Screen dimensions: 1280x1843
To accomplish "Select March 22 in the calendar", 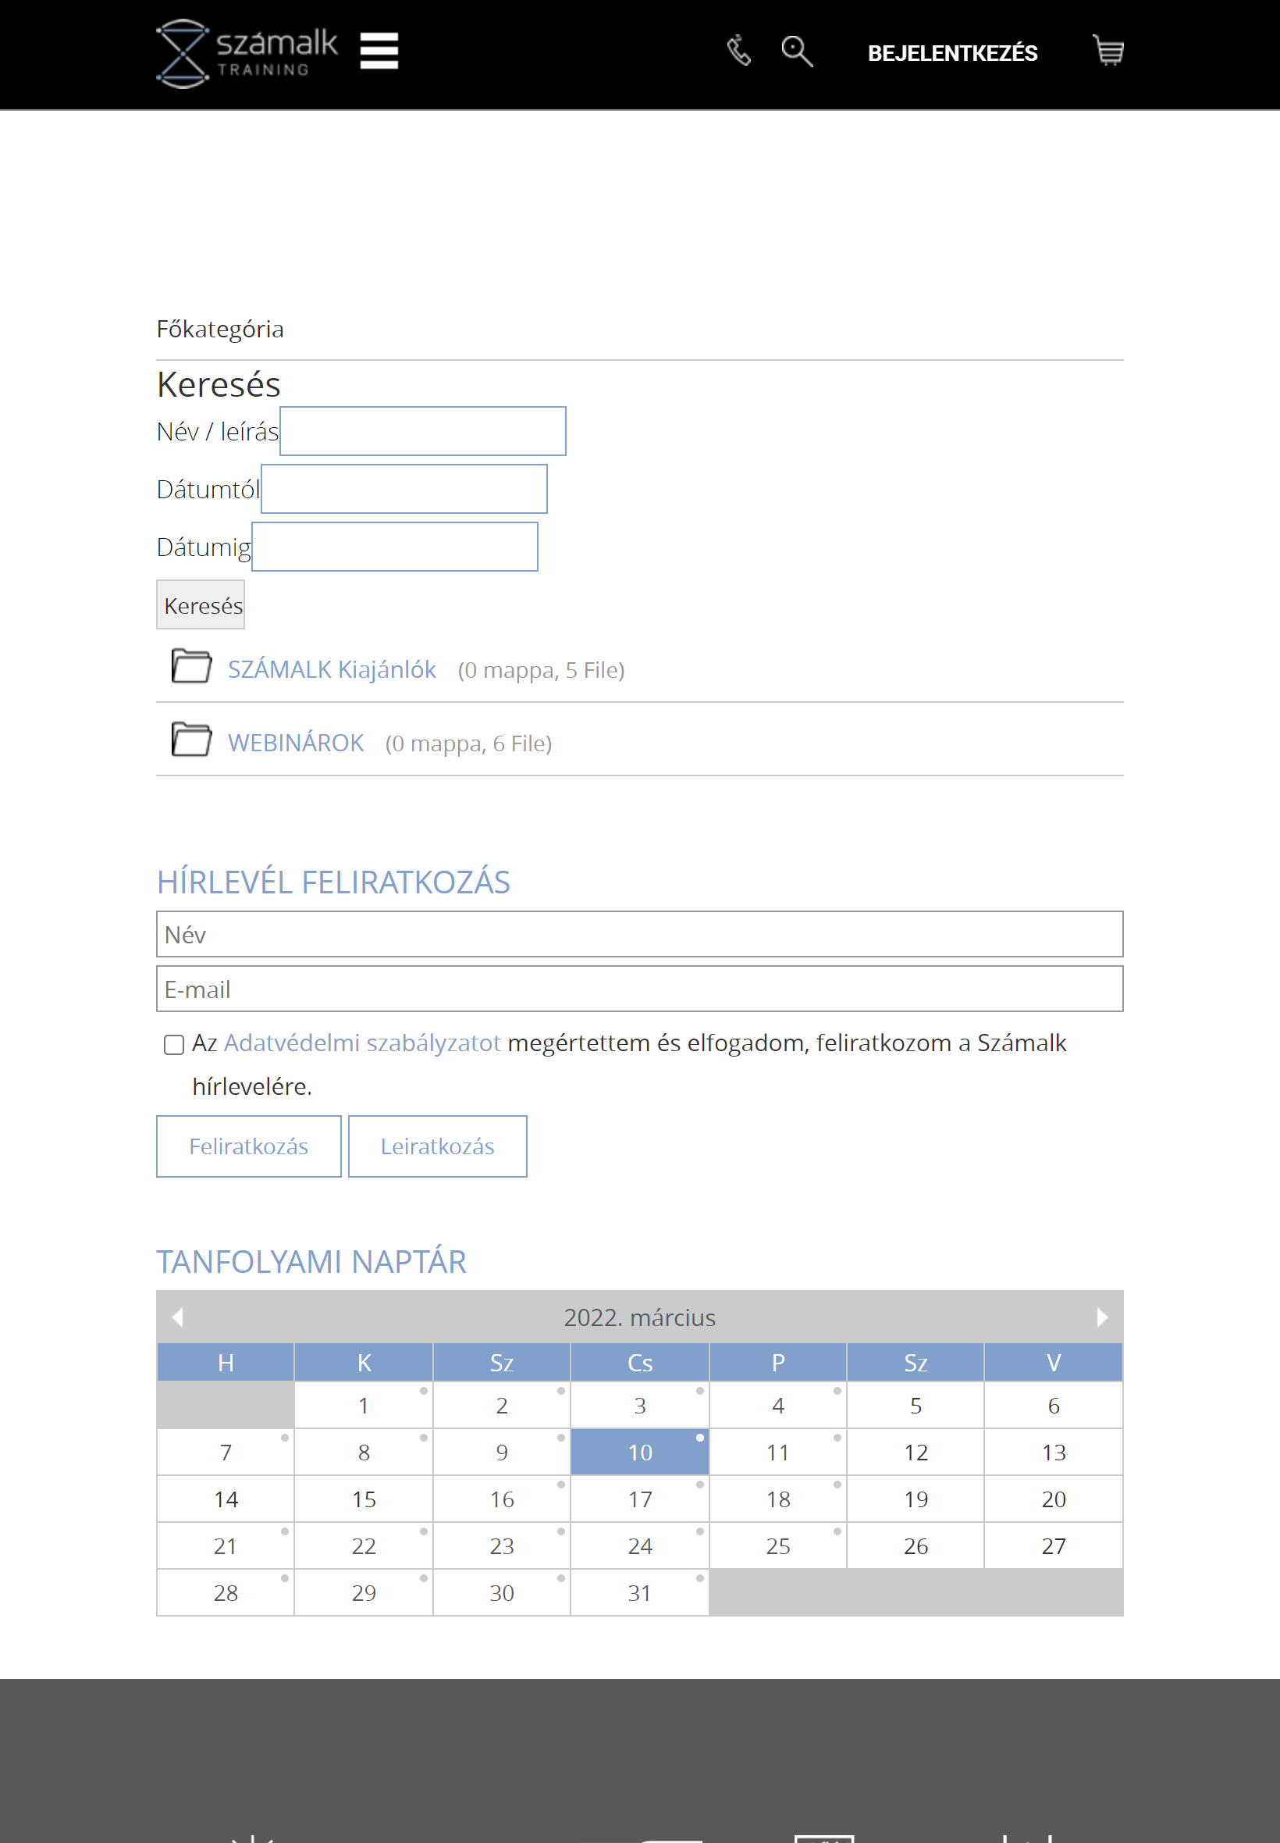I will (x=363, y=1545).
